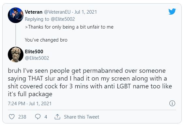The image size is (184, 128).
Task: Click the circled info icon
Action: pyautogui.click(x=172, y=103)
